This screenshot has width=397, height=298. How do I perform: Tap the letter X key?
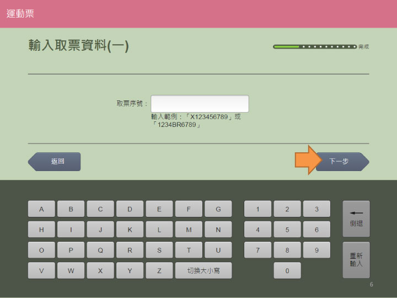coord(100,270)
